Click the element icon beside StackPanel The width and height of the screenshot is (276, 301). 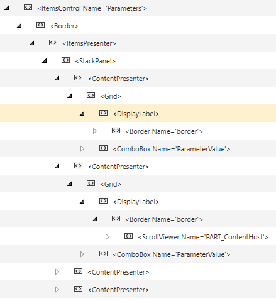pos(65,60)
